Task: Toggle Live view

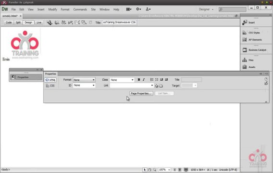Action: pos(39,23)
